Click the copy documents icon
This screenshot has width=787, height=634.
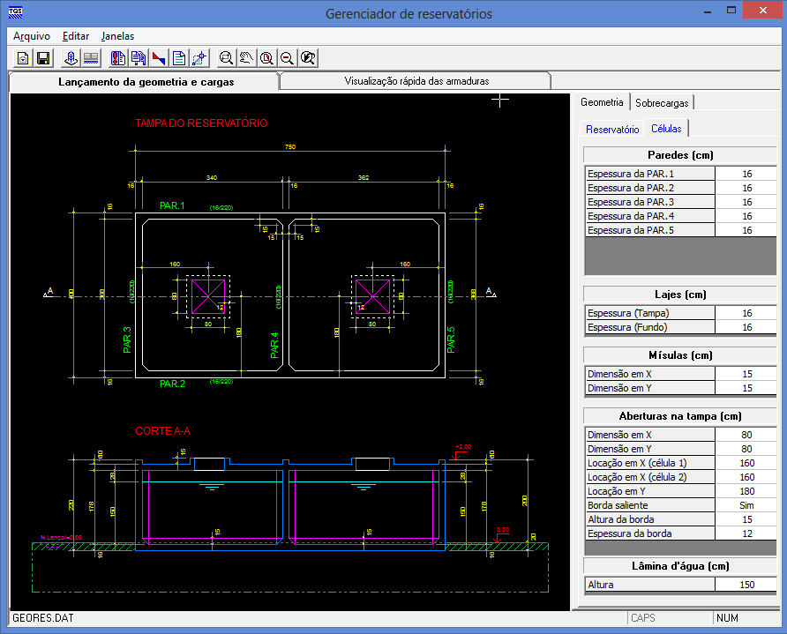[x=139, y=58]
